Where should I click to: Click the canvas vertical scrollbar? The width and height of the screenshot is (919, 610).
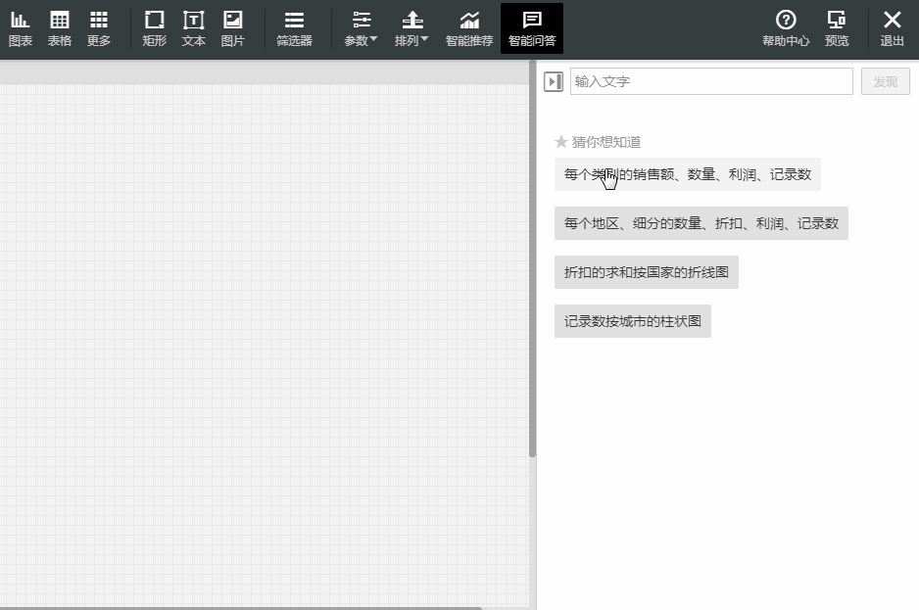[532, 258]
